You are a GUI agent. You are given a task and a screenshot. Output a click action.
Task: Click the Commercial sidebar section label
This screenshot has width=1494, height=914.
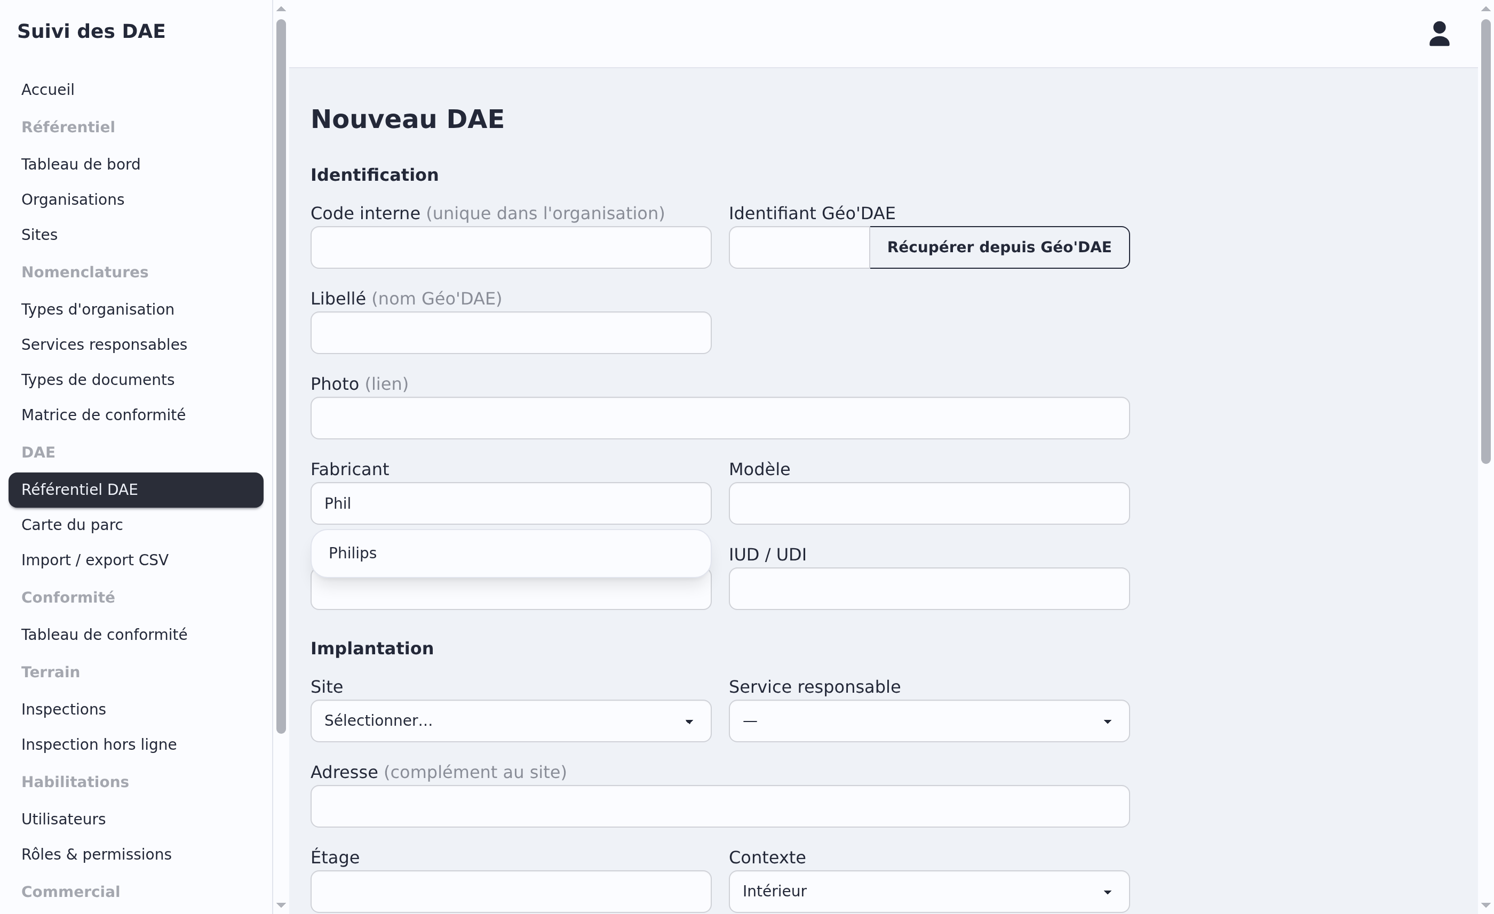71,892
